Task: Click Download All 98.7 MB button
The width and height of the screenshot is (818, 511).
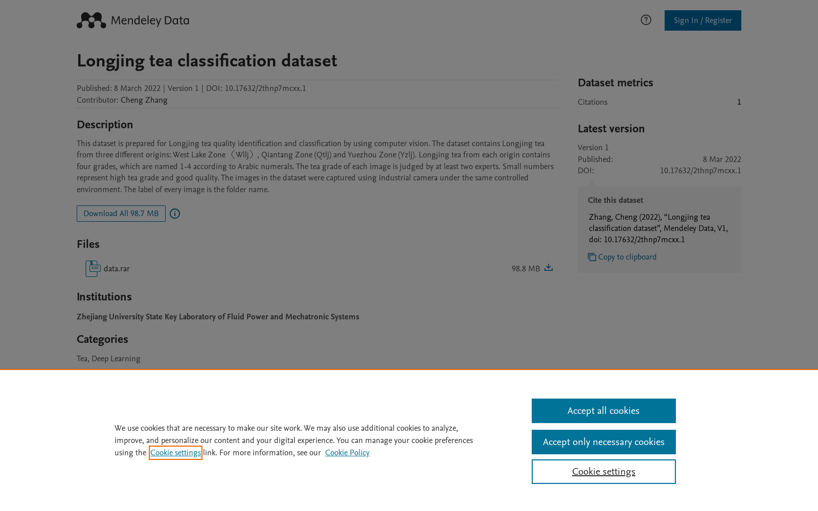Action: [121, 214]
